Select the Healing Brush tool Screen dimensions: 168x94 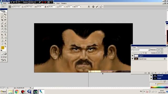tap(2, 23)
